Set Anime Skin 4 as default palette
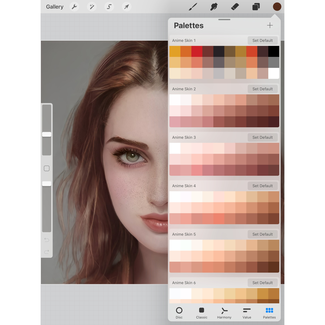325x325 pixels. (263, 186)
